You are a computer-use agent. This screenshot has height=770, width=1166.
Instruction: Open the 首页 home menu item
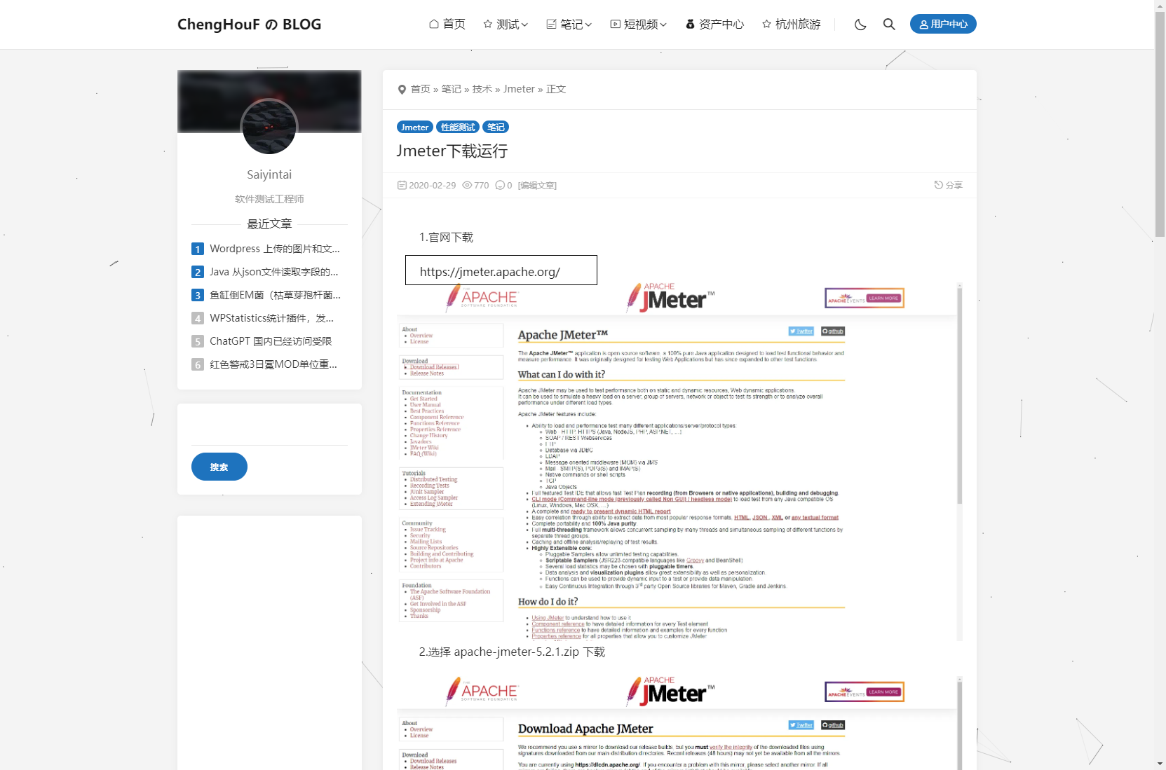click(447, 25)
